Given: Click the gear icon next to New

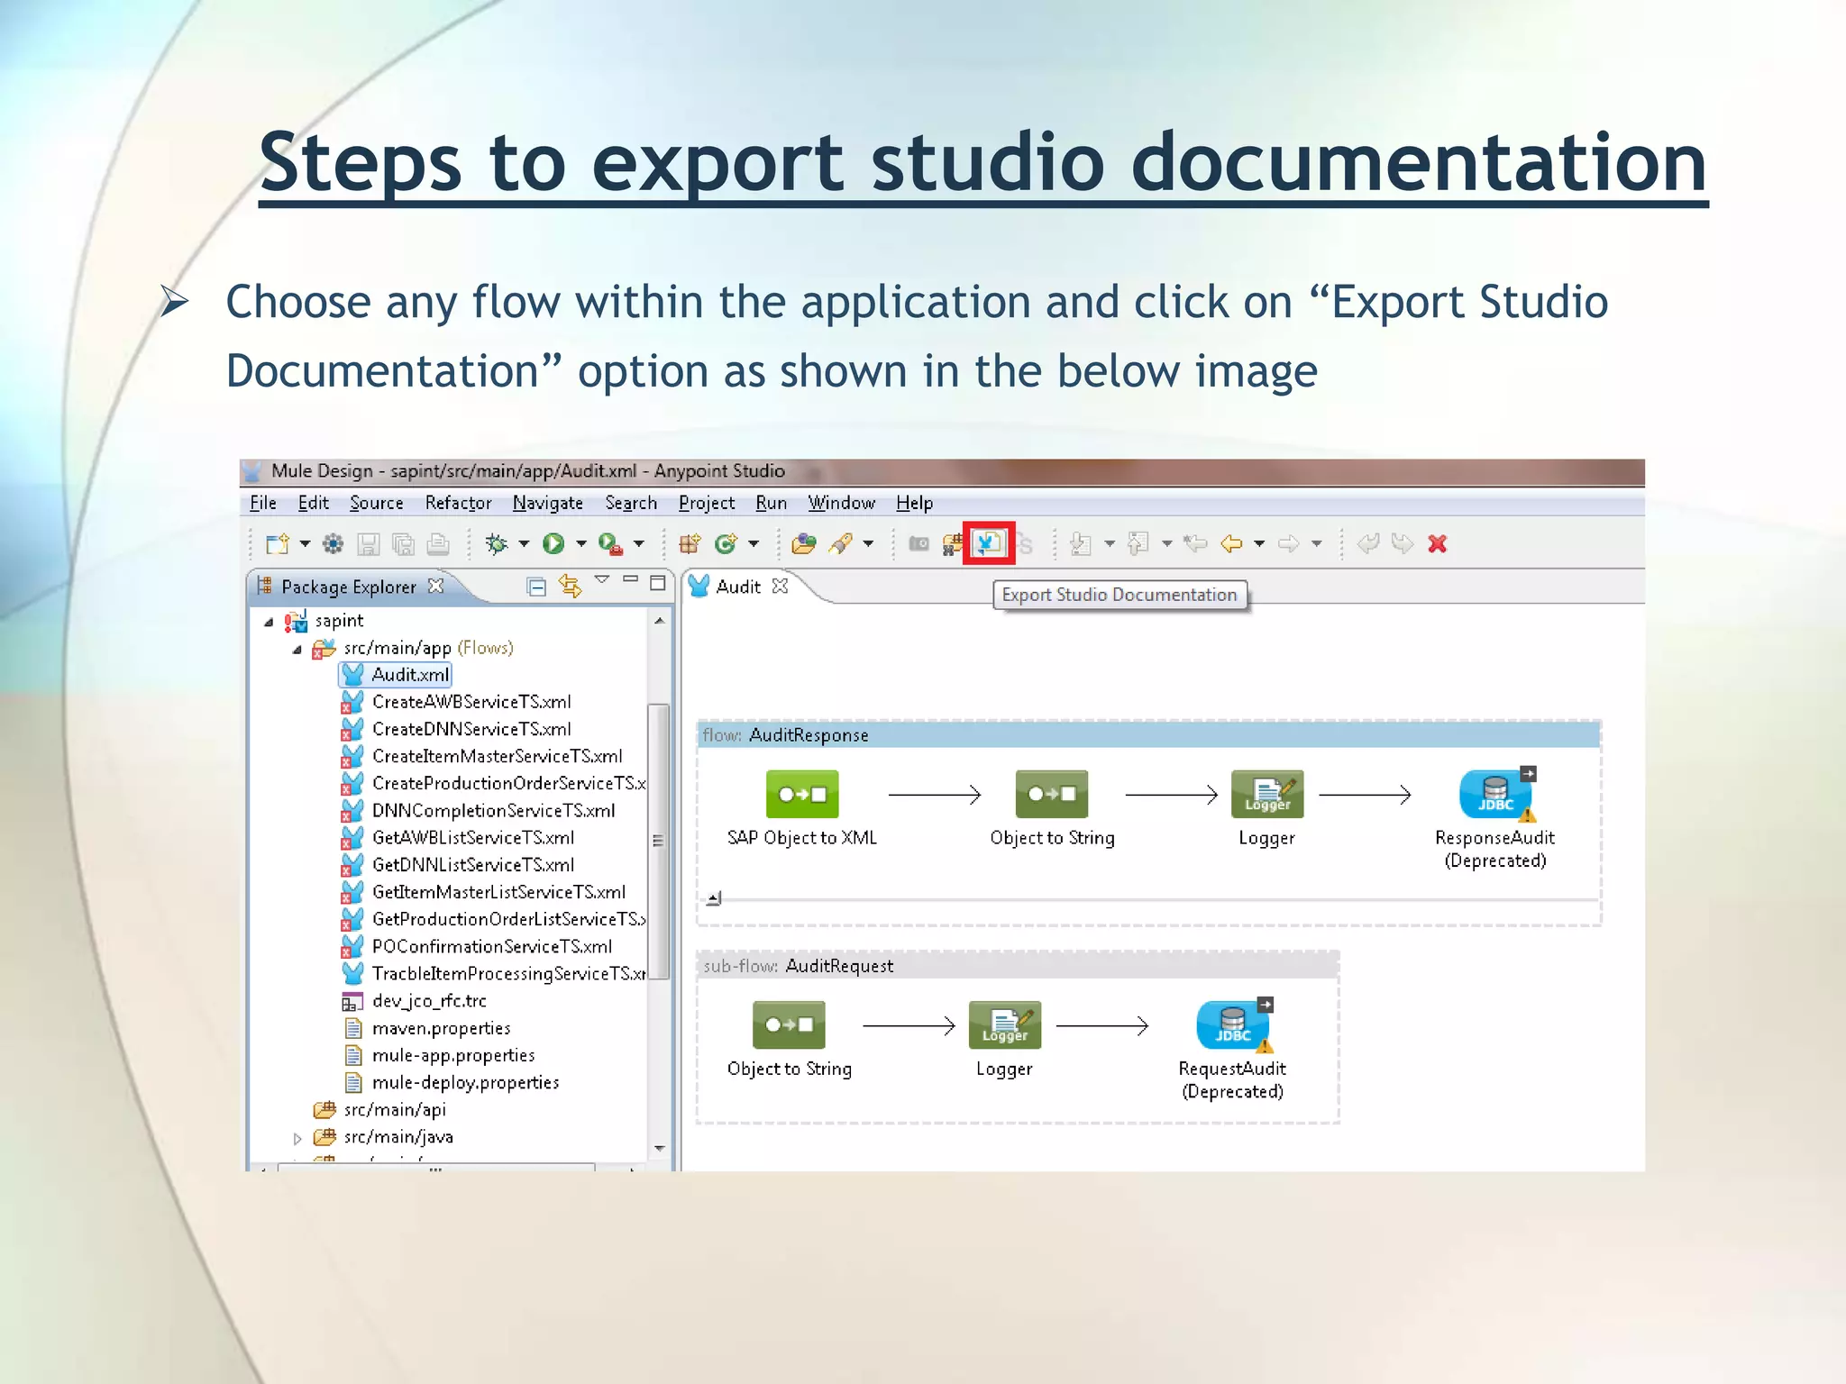Looking at the screenshot, I should pos(333,543).
